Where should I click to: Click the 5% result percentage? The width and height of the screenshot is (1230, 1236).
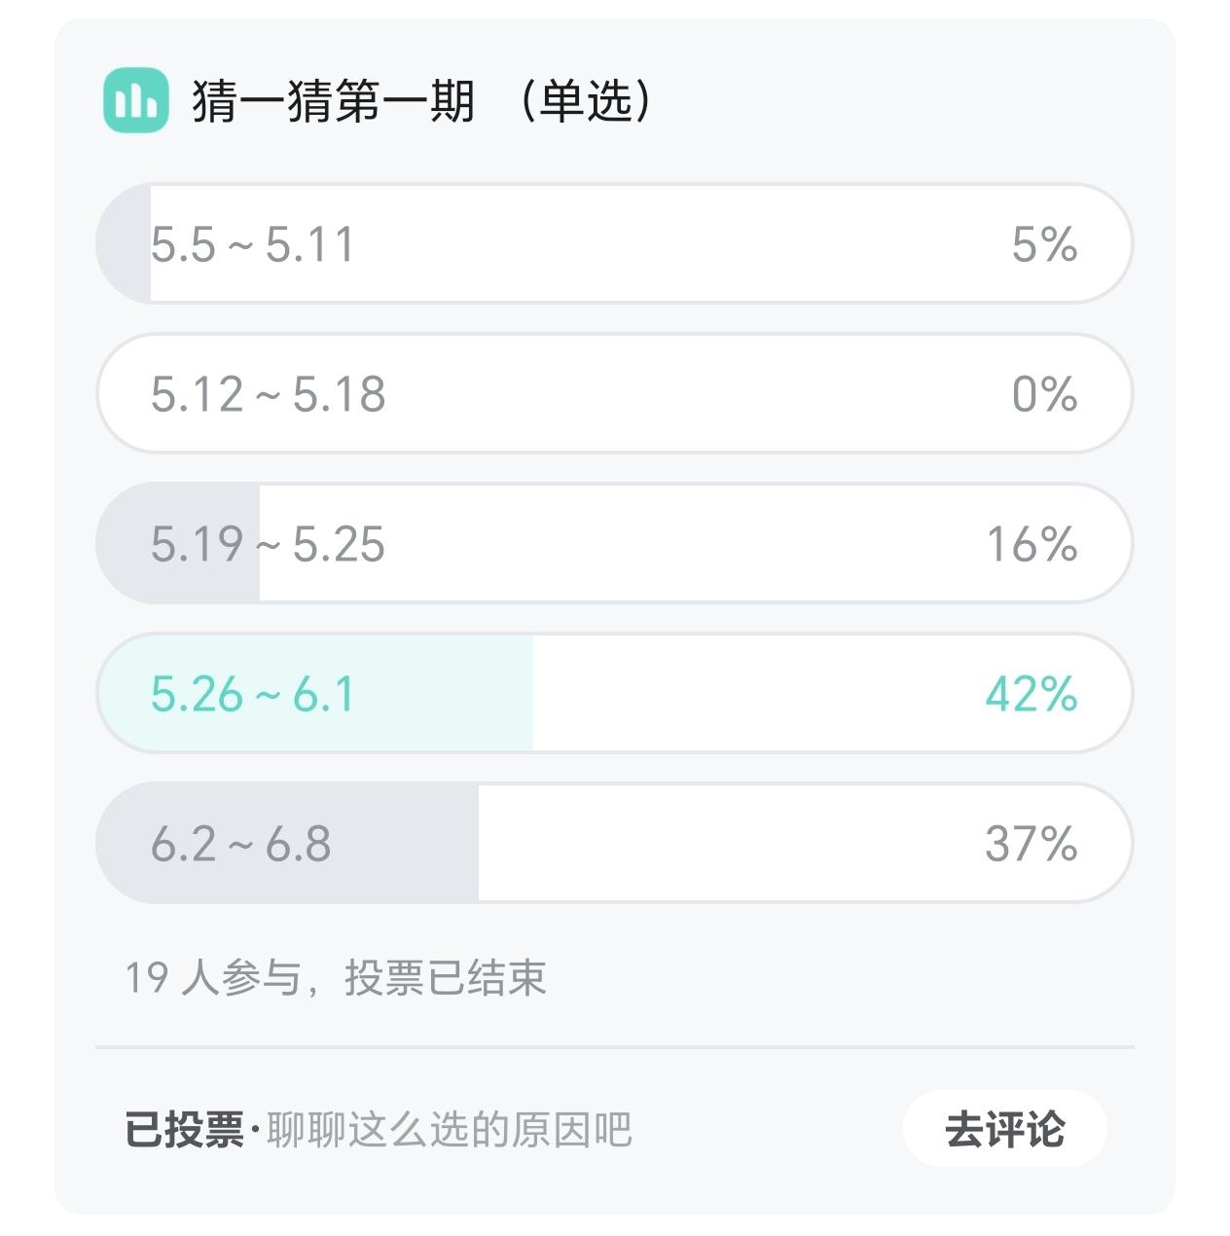(1044, 243)
